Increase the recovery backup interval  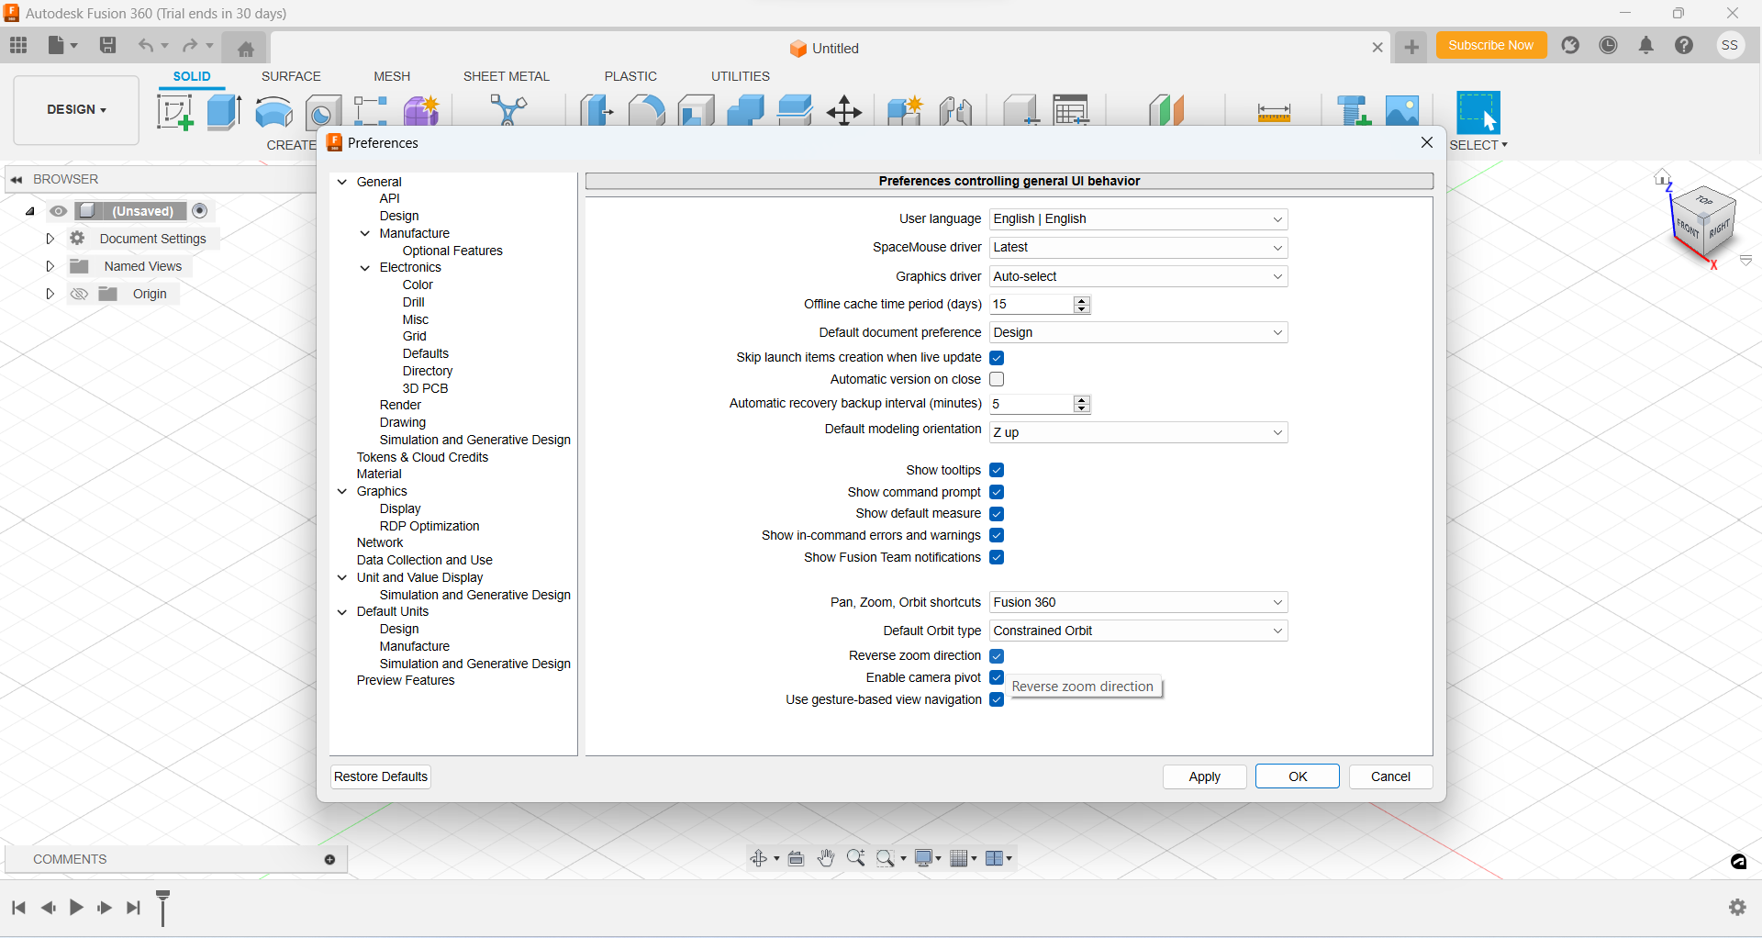(x=1082, y=399)
